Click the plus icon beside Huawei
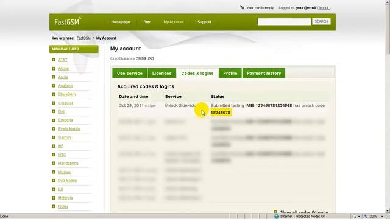The image size is (390, 219). point(54,172)
